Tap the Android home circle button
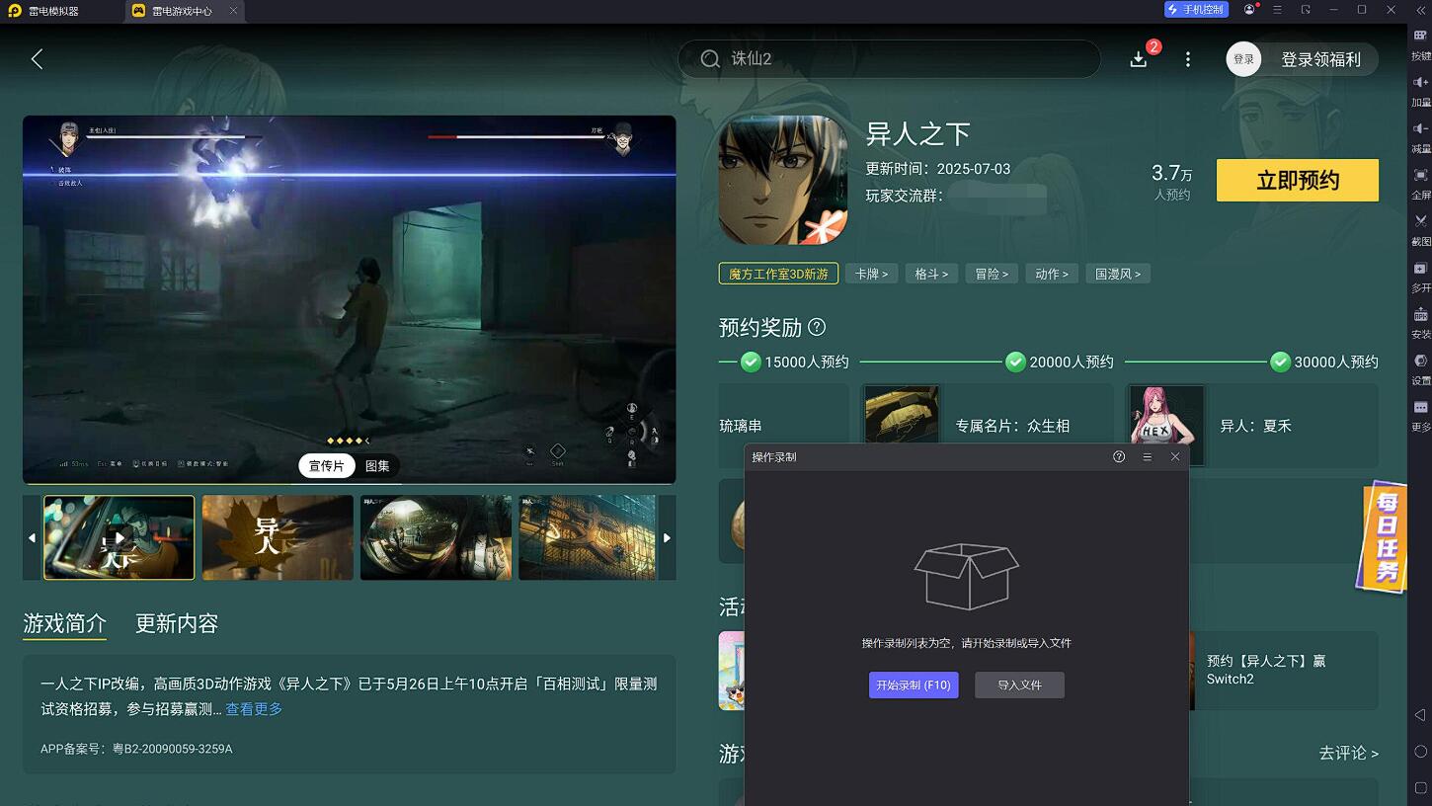The width and height of the screenshot is (1432, 806). click(x=1420, y=752)
